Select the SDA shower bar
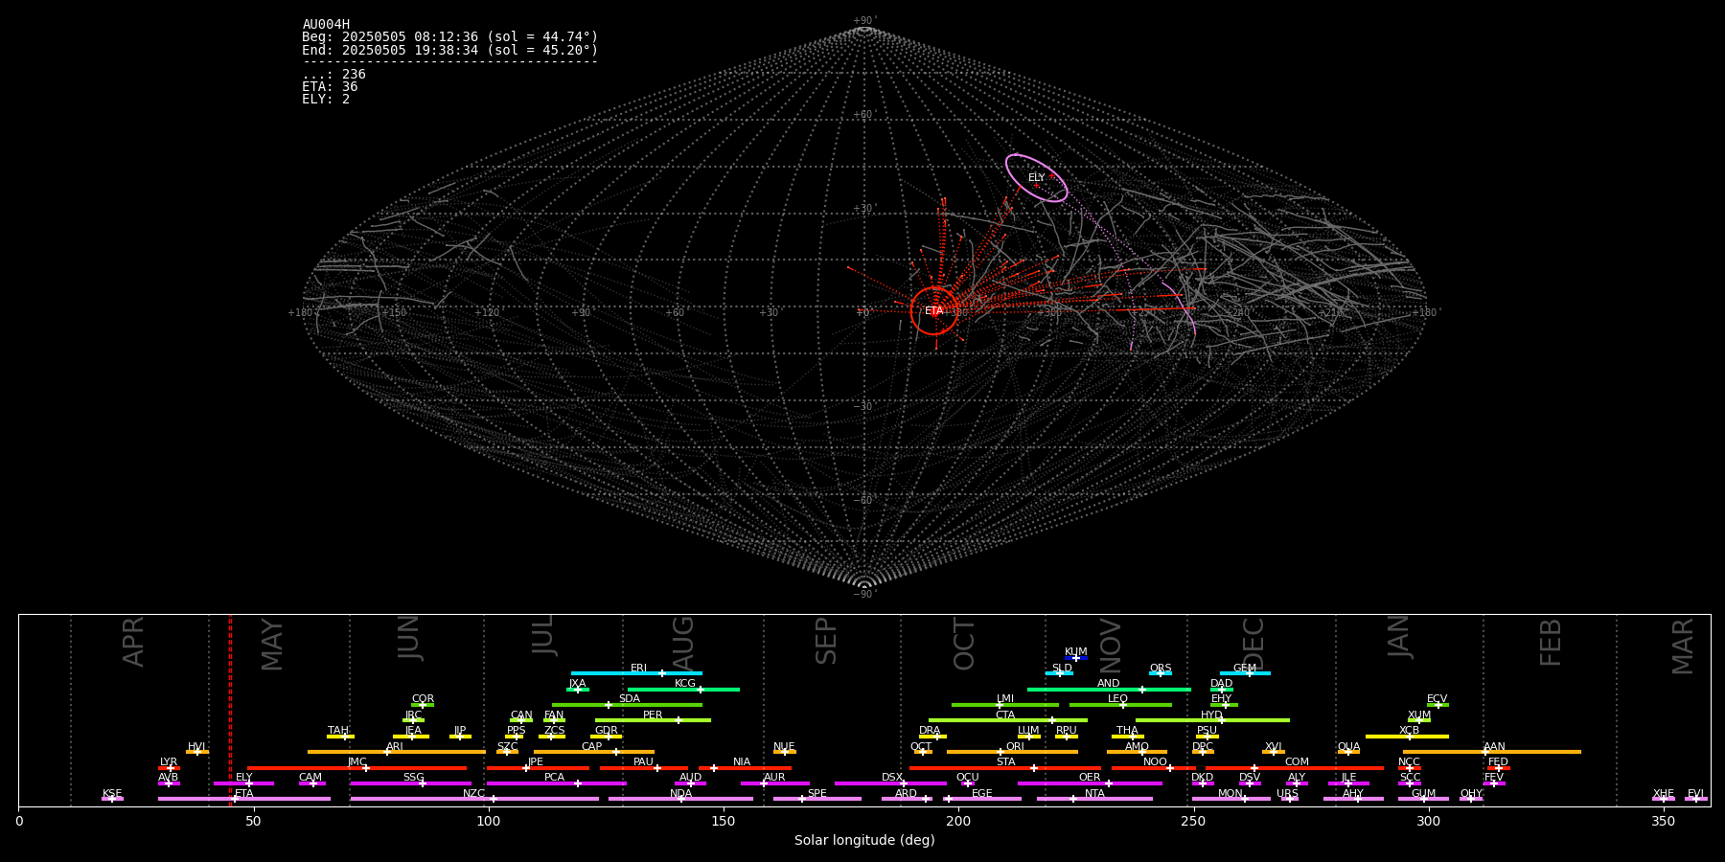Image resolution: width=1725 pixels, height=862 pixels. pyautogui.click(x=627, y=705)
